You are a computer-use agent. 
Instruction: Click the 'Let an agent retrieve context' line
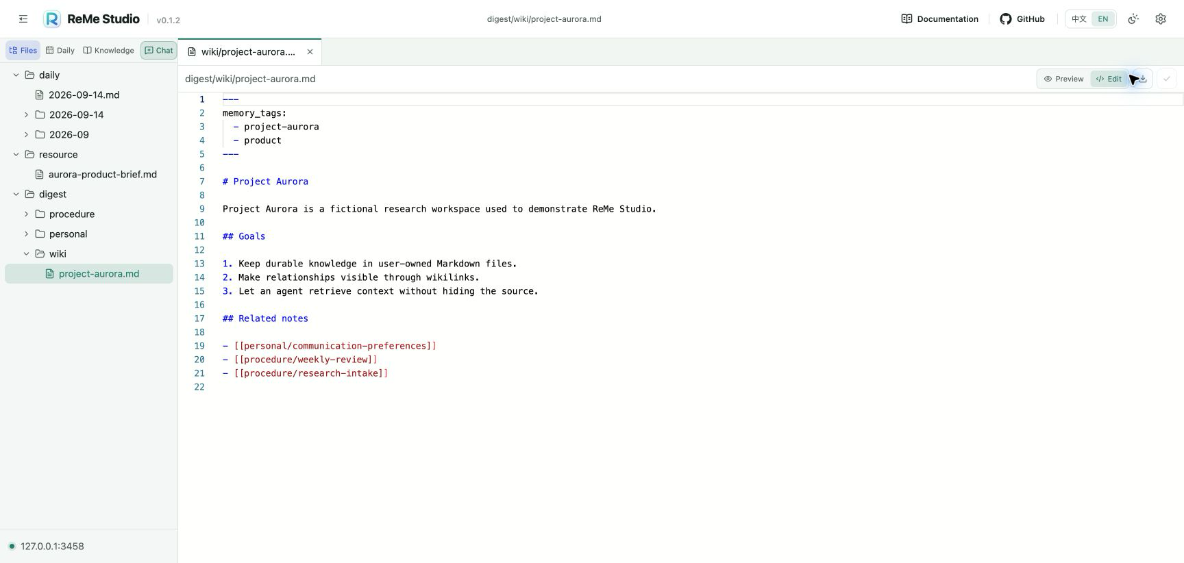click(380, 291)
